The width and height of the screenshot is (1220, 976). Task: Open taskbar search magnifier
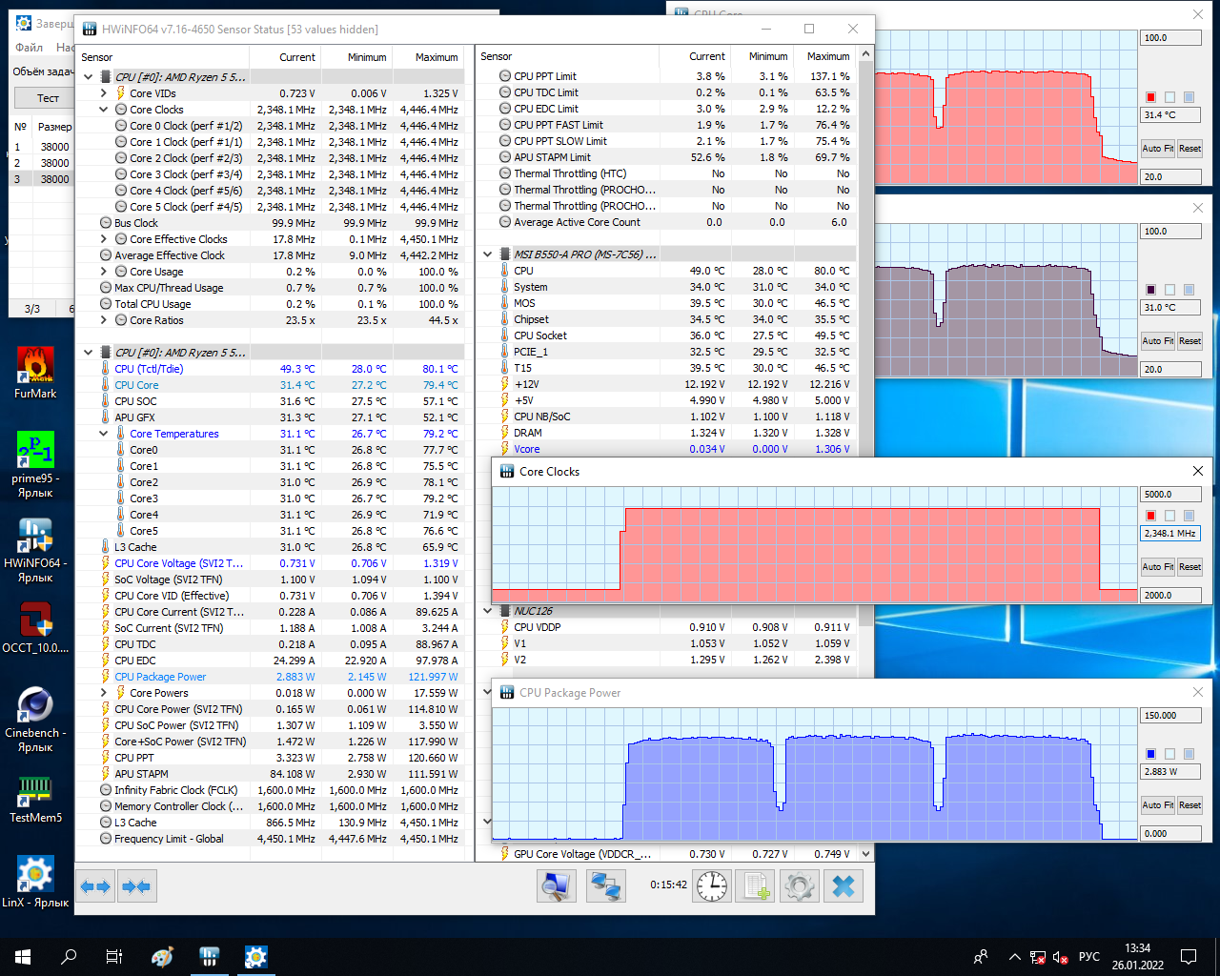69,957
